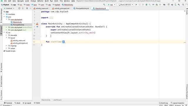Run the app with the green play button
The height and width of the screenshot is (106, 188).
click(x=136, y=5)
